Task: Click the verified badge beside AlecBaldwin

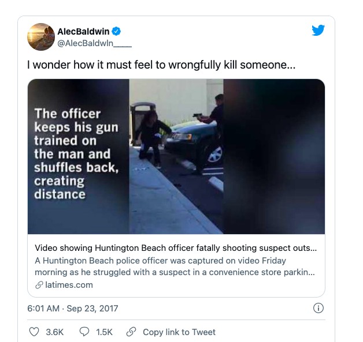Action: [x=116, y=31]
